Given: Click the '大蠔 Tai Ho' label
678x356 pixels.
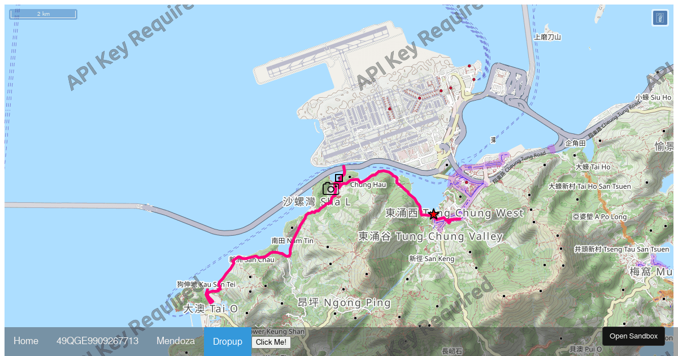Looking at the screenshot, I should pos(593,167).
